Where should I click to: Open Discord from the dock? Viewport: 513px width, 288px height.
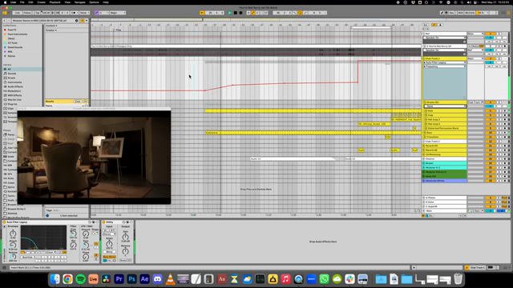[157, 279]
